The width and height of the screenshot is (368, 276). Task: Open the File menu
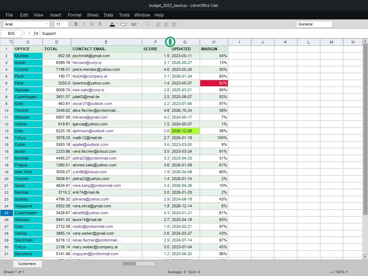click(9, 15)
